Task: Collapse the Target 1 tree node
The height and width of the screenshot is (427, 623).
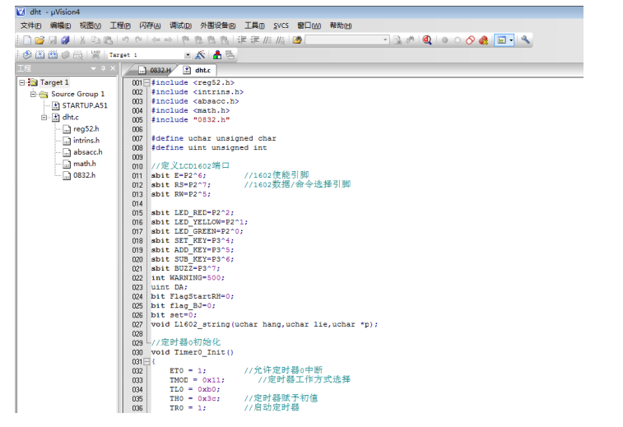Action: (22, 82)
